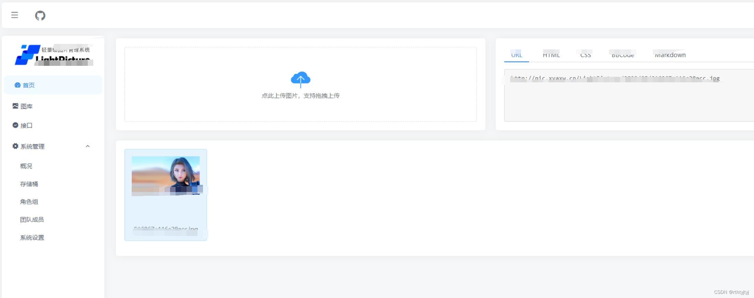Open 系统设置 in the sidebar
754x298 pixels.
coord(32,238)
